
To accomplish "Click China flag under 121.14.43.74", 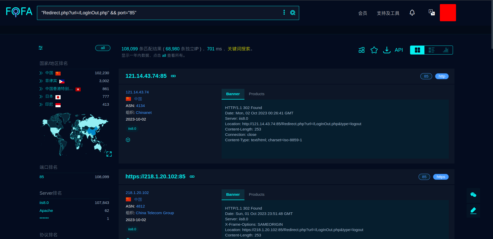I will 128,99.
